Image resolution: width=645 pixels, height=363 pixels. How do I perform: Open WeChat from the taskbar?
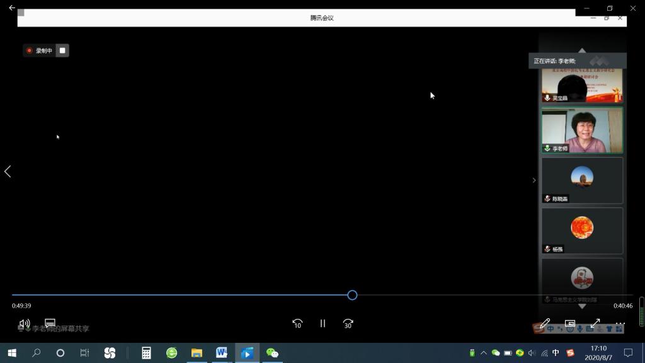pyautogui.click(x=272, y=353)
